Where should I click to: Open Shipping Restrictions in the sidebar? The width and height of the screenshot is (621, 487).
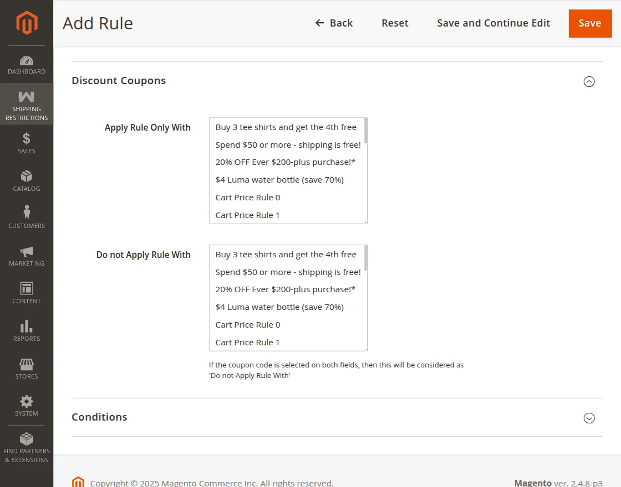coord(27,104)
